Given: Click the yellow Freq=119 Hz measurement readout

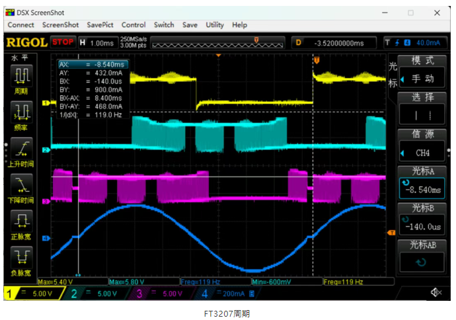Looking at the screenshot, I should click(x=344, y=282).
